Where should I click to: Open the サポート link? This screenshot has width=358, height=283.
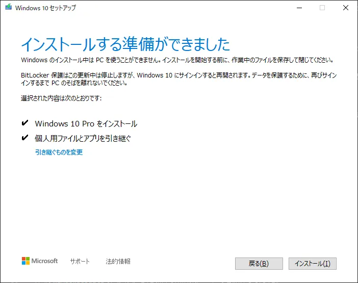[80, 261]
